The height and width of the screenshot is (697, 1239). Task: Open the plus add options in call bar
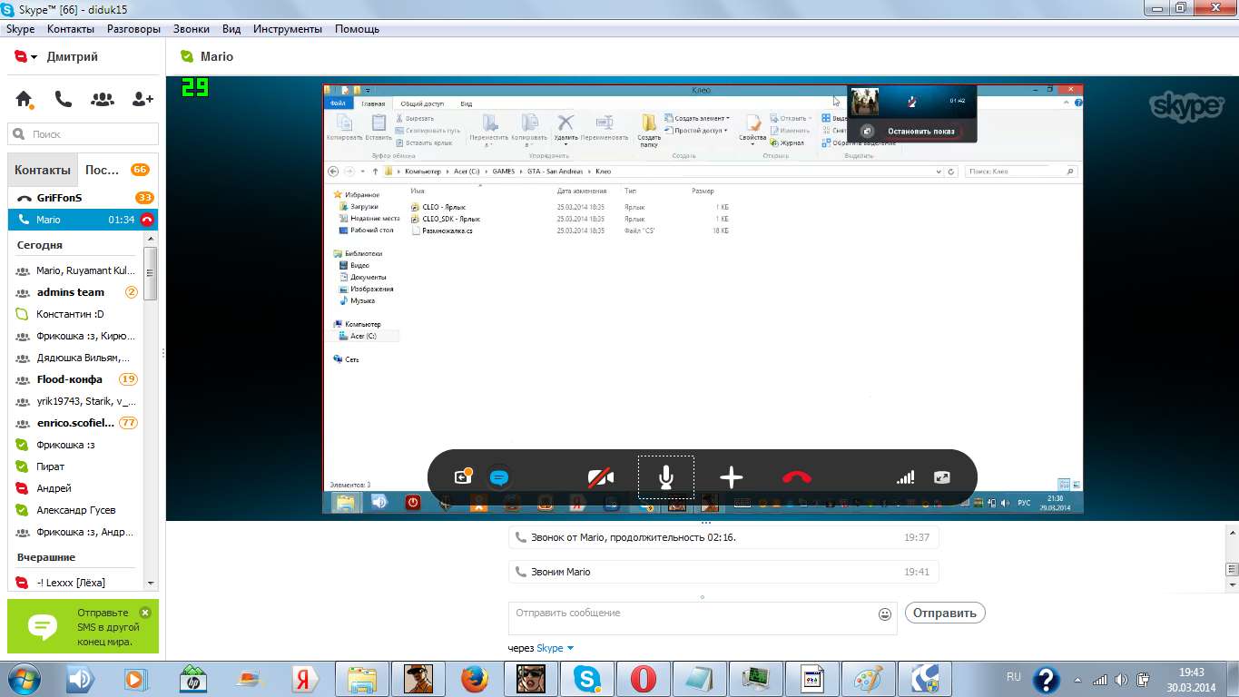pos(732,477)
